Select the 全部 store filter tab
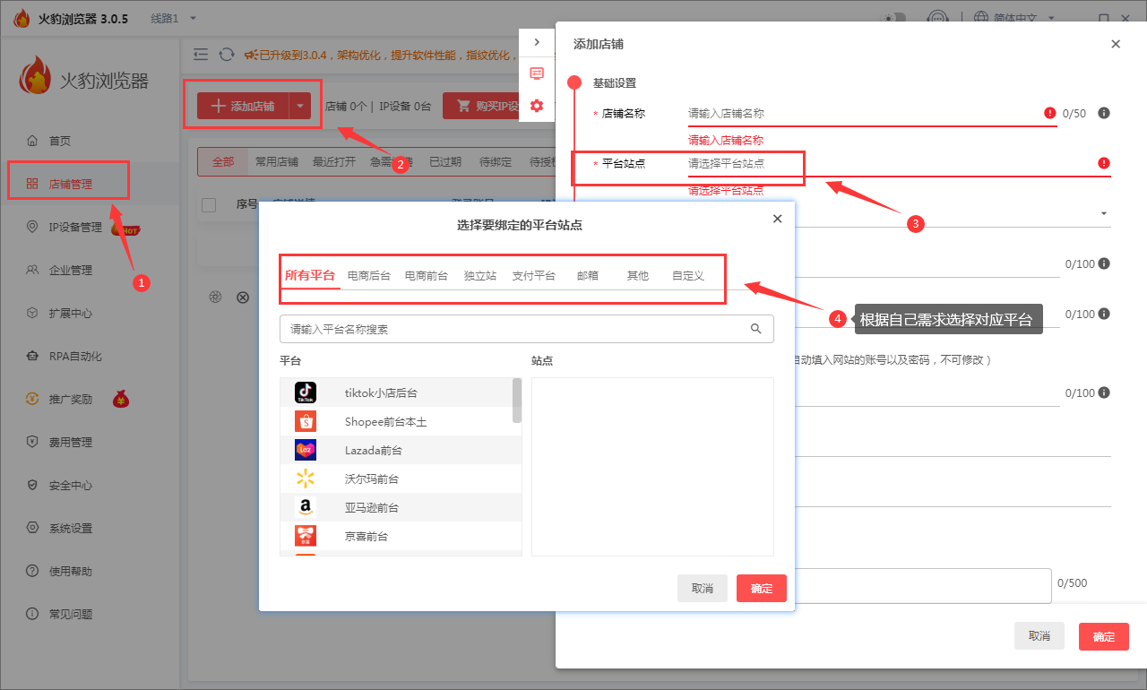This screenshot has width=1147, height=690. (223, 162)
